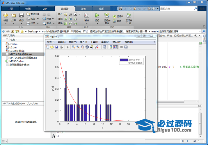This screenshot has width=208, height=145.
Task: Toggle the Brush data tool in Figure 1
Action: 97,47
